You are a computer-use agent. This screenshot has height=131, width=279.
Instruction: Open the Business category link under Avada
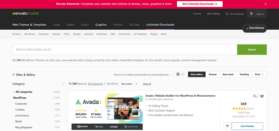point(169,99)
